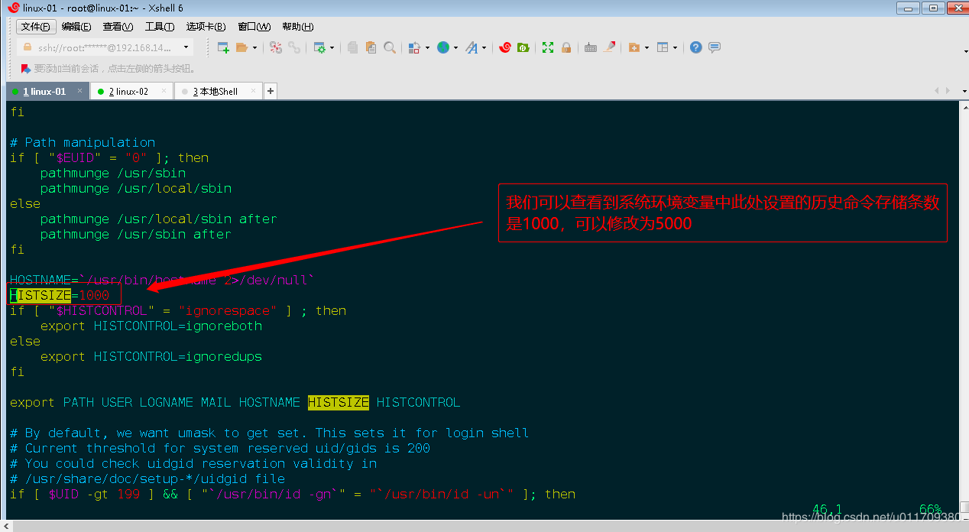The width and height of the screenshot is (969, 532).
Task: Click the Xshell app icon in title bar
Action: (x=14, y=8)
